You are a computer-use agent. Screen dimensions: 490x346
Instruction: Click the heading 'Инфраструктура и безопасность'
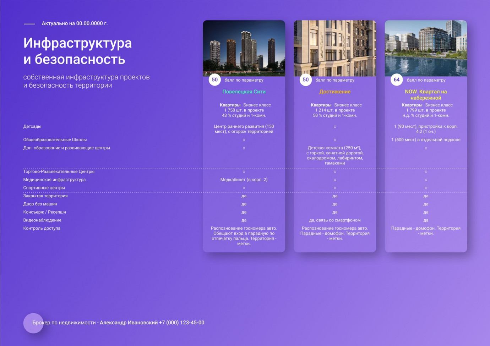[77, 51]
